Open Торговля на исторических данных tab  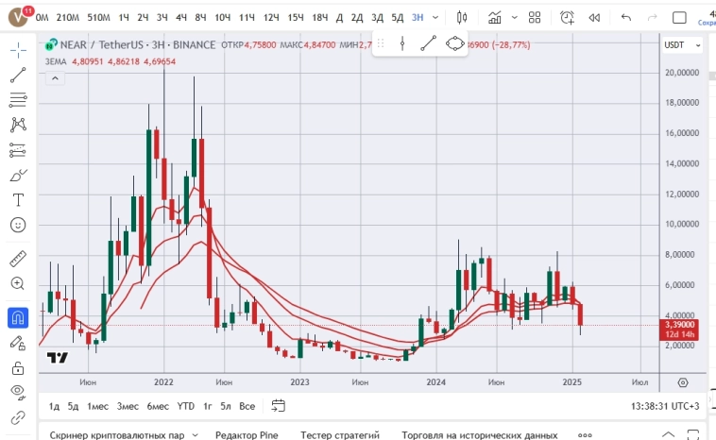tap(480, 435)
